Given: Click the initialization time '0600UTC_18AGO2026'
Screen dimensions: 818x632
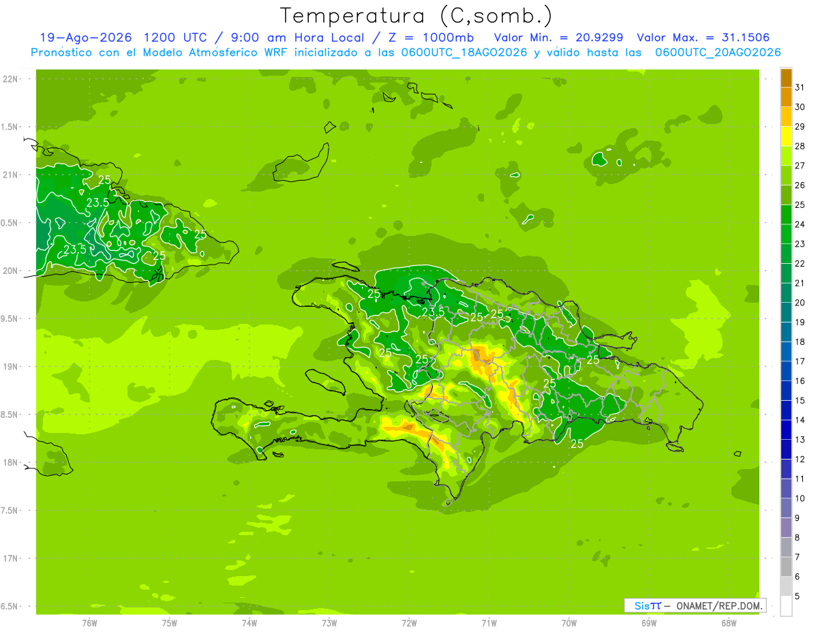Looking at the screenshot, I should pos(463,52).
